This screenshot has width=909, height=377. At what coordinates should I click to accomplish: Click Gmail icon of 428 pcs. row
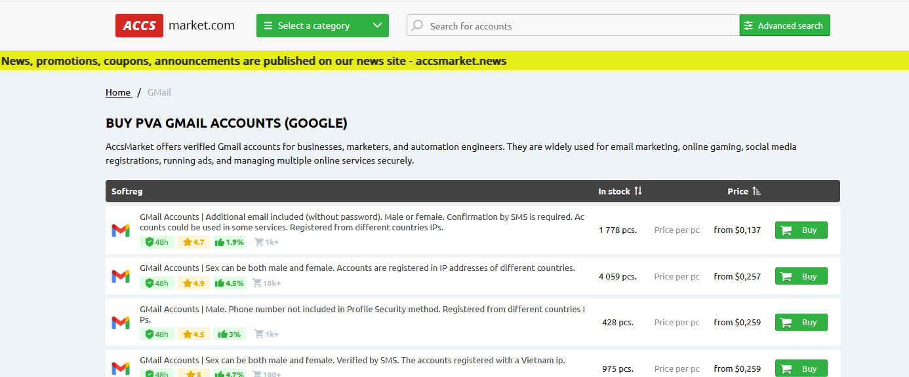[x=121, y=322]
